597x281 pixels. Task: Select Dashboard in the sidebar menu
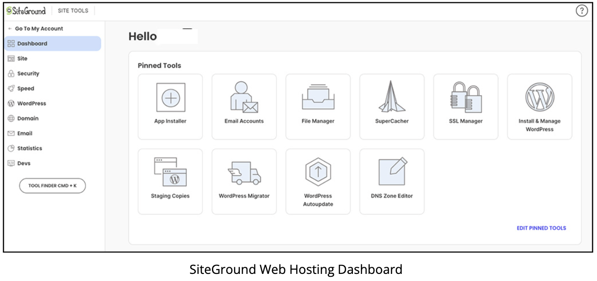tap(53, 44)
